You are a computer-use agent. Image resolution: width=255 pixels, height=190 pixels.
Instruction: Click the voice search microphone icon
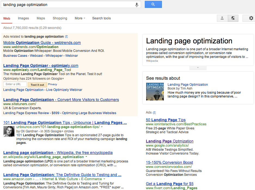click(137, 5)
